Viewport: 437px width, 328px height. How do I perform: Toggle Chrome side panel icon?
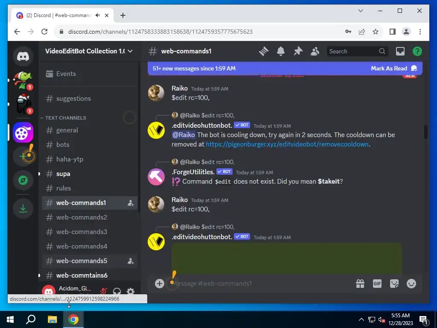pos(393,32)
